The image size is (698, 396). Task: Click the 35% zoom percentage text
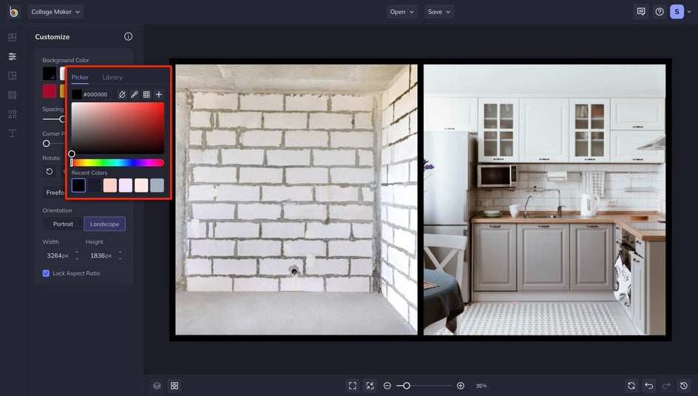coord(481,386)
